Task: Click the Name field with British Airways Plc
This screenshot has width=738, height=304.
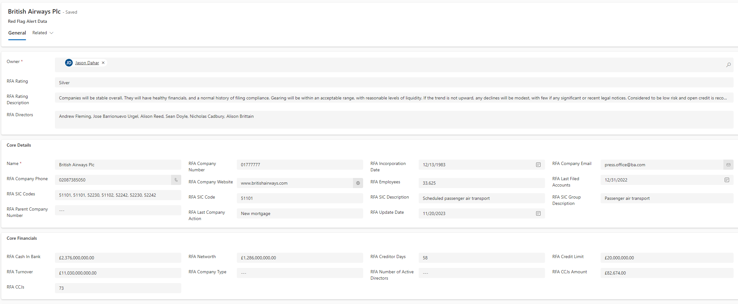Action: (118, 165)
